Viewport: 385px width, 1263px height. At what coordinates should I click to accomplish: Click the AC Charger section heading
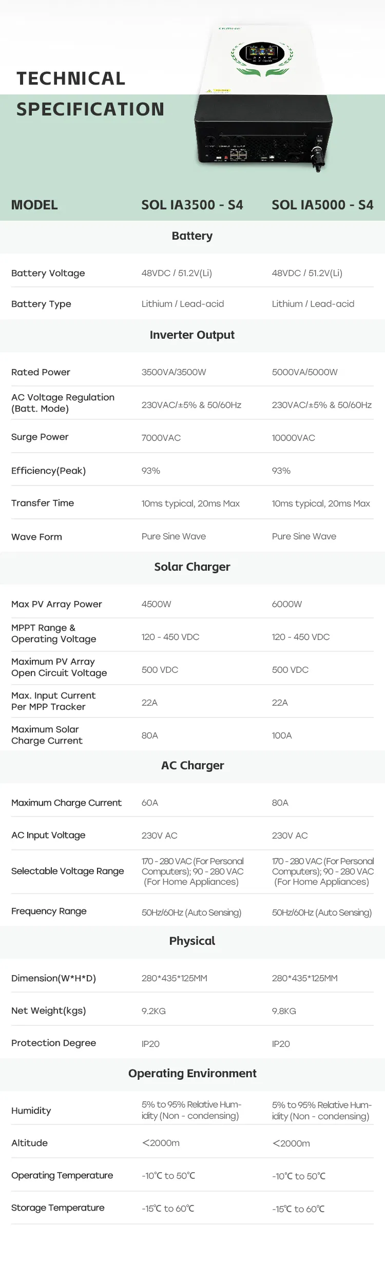192,766
